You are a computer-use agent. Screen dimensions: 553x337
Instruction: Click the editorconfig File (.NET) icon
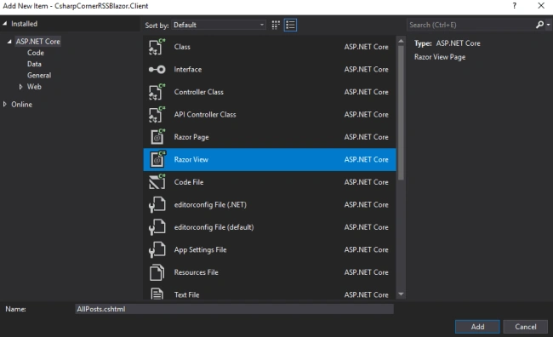pos(157,205)
